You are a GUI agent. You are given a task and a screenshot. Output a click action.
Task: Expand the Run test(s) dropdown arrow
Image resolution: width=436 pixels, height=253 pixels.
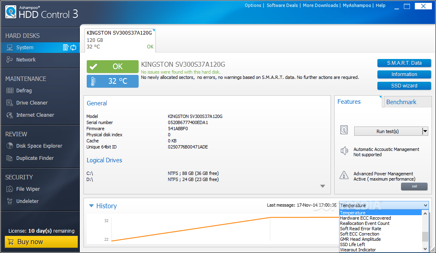pos(425,131)
